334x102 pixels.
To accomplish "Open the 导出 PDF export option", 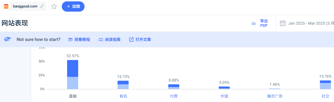I will pyautogui.click(x=264, y=23).
